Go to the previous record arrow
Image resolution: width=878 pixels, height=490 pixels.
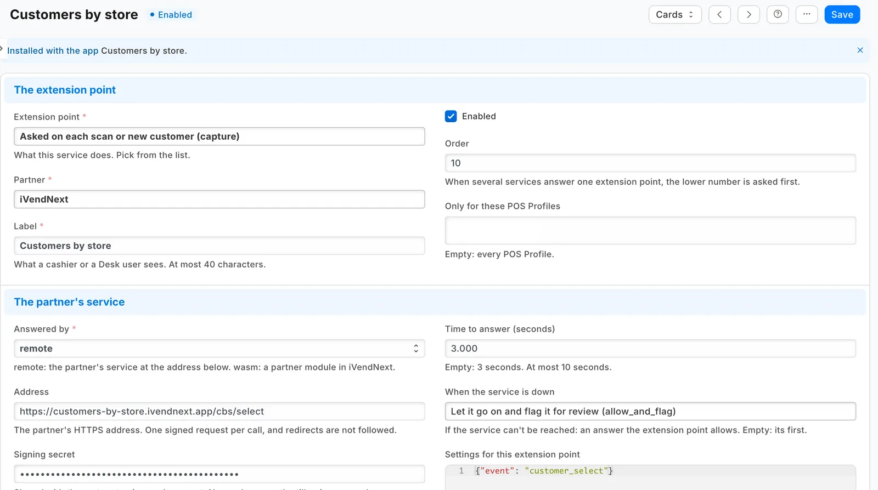pyautogui.click(x=719, y=15)
